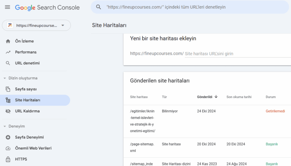The image size is (291, 166).
Task: Click the Site Haritaları sitemap icon
Action: coord(8,100)
